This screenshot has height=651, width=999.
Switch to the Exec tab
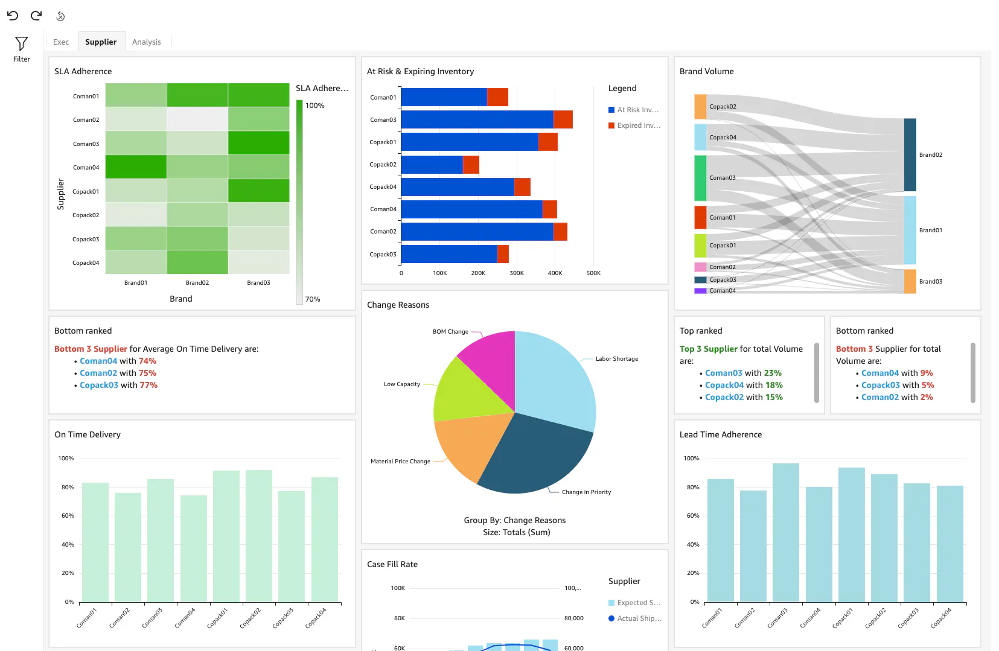coord(61,42)
